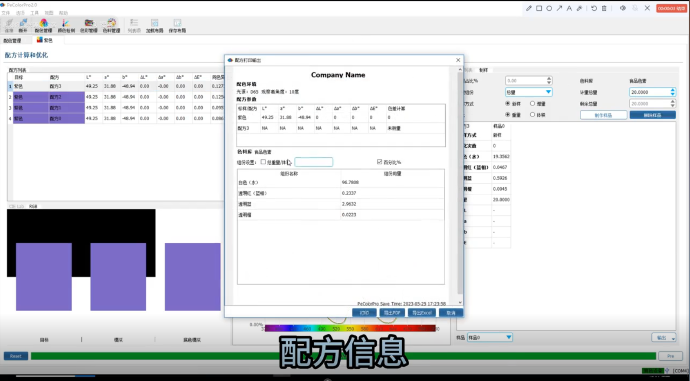Select the pencil annotation tool

529,8
